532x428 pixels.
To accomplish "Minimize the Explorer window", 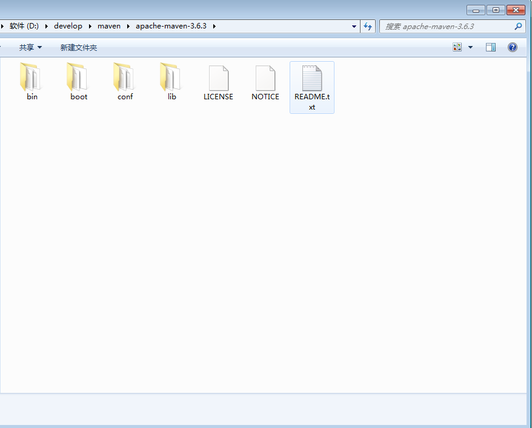I will pos(476,10).
